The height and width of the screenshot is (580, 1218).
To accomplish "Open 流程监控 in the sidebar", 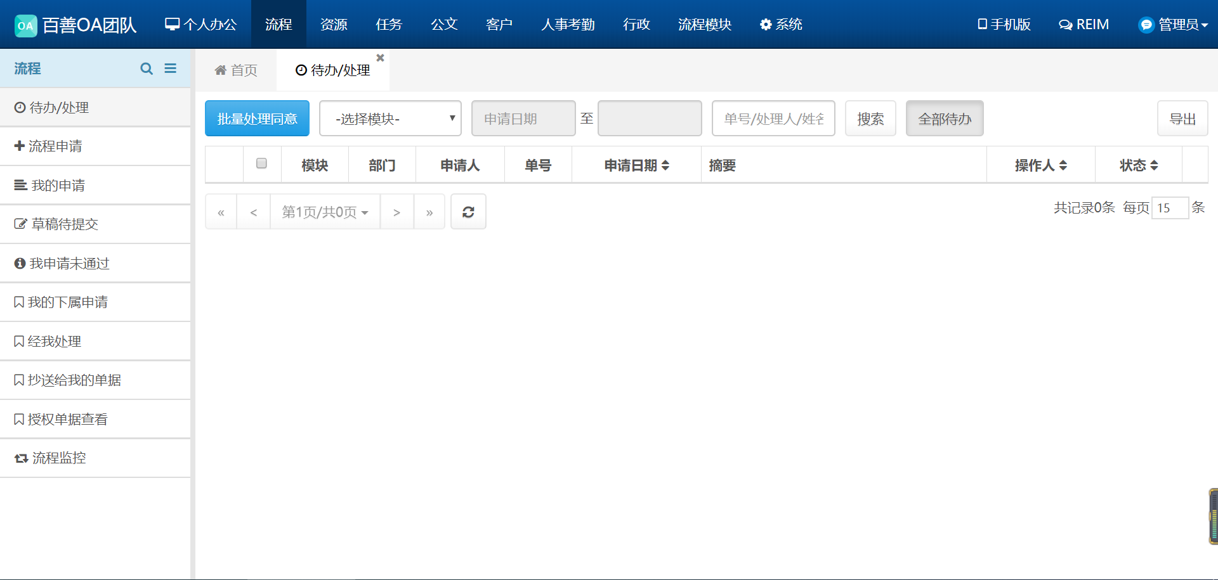I will 95,458.
